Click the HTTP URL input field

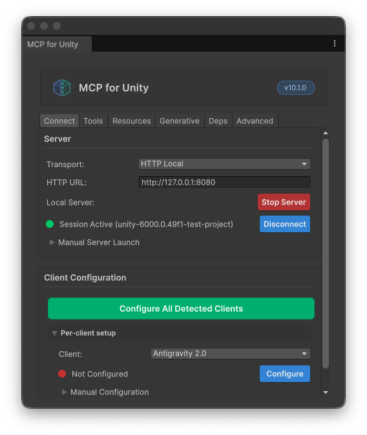[x=224, y=182]
